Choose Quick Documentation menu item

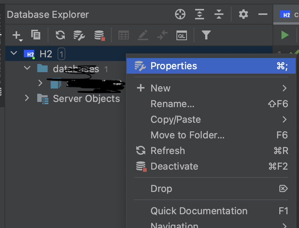click(211, 211)
